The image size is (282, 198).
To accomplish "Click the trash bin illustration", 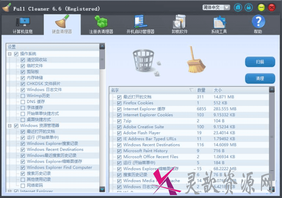I will [x=146, y=62].
